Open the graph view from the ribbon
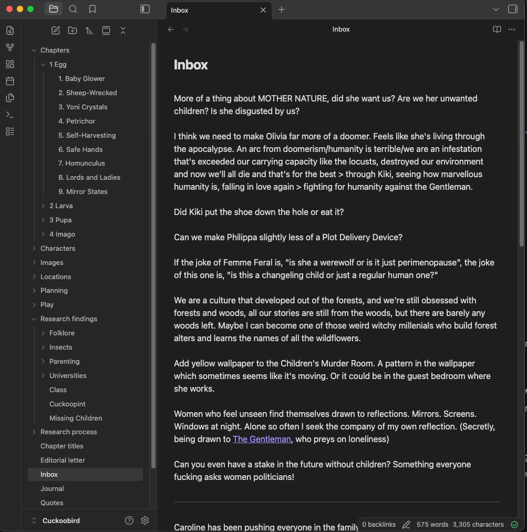527x532 pixels. click(10, 47)
